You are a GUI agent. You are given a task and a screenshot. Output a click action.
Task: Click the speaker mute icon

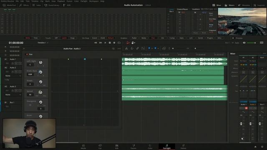coord(244,43)
